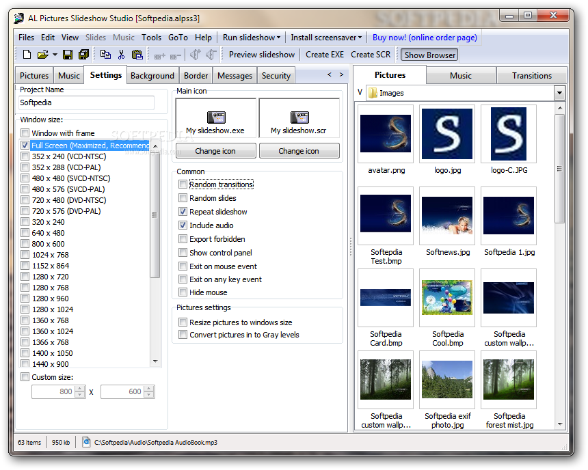Click the picture browser scroll-up arrow

[x=560, y=109]
